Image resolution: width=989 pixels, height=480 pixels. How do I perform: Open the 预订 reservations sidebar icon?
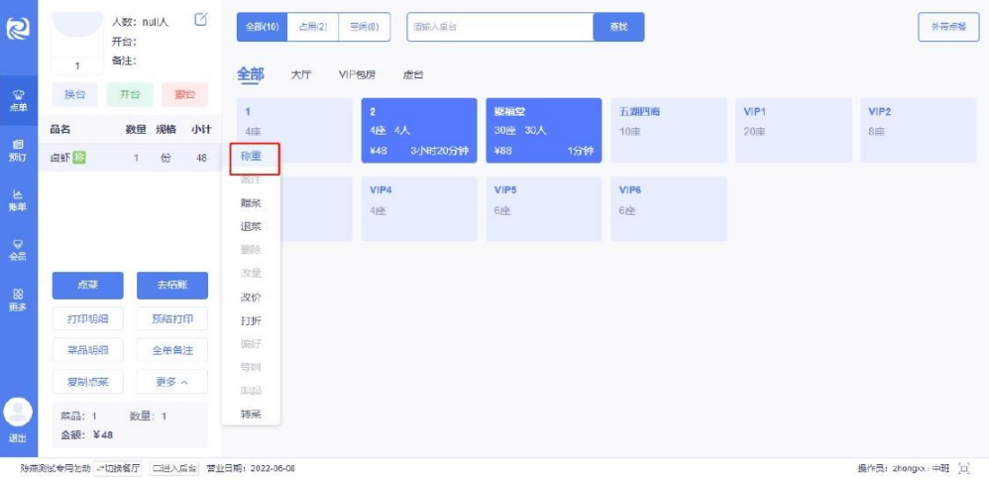(x=18, y=149)
